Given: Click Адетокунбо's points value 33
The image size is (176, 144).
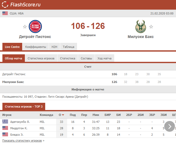Looking at the screenshot, I should 62,122.
